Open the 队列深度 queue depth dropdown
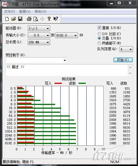 click(126, 49)
